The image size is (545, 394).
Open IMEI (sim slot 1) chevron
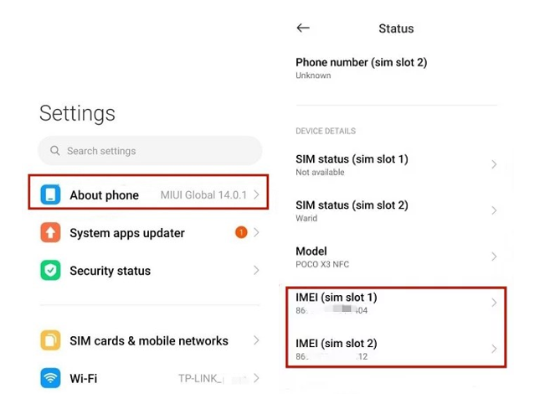point(494,303)
